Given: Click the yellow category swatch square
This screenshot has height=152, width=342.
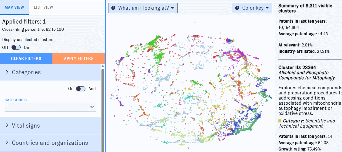Looking at the screenshot, I should click(x=280, y=121).
